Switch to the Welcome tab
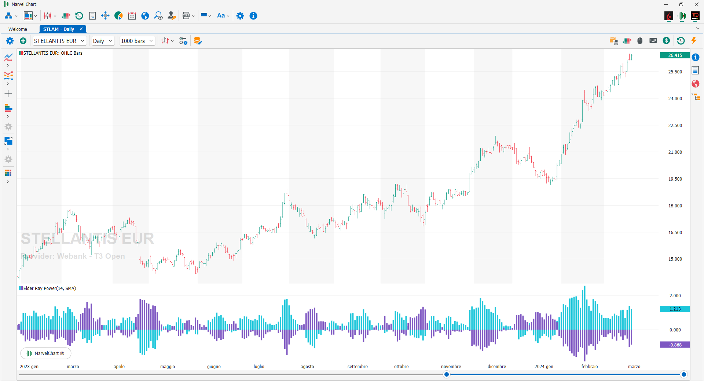The width and height of the screenshot is (704, 381). [x=18, y=29]
